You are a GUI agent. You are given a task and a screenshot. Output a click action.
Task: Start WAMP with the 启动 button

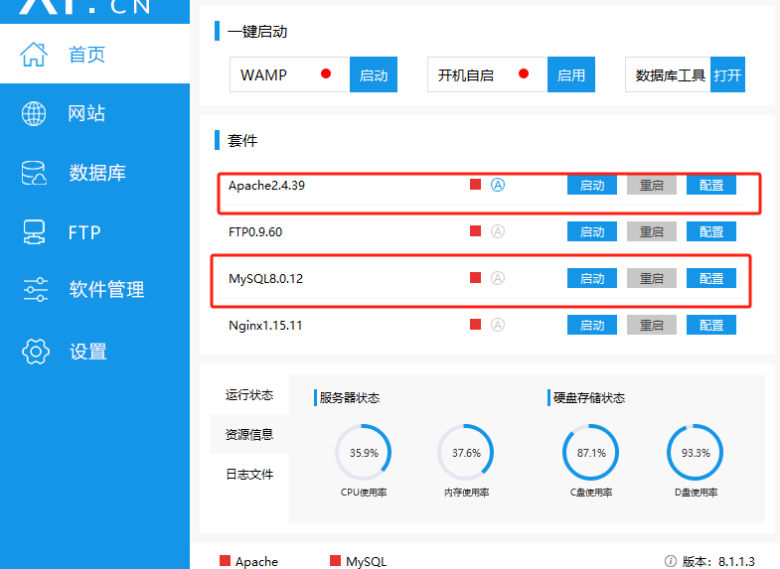point(374,74)
